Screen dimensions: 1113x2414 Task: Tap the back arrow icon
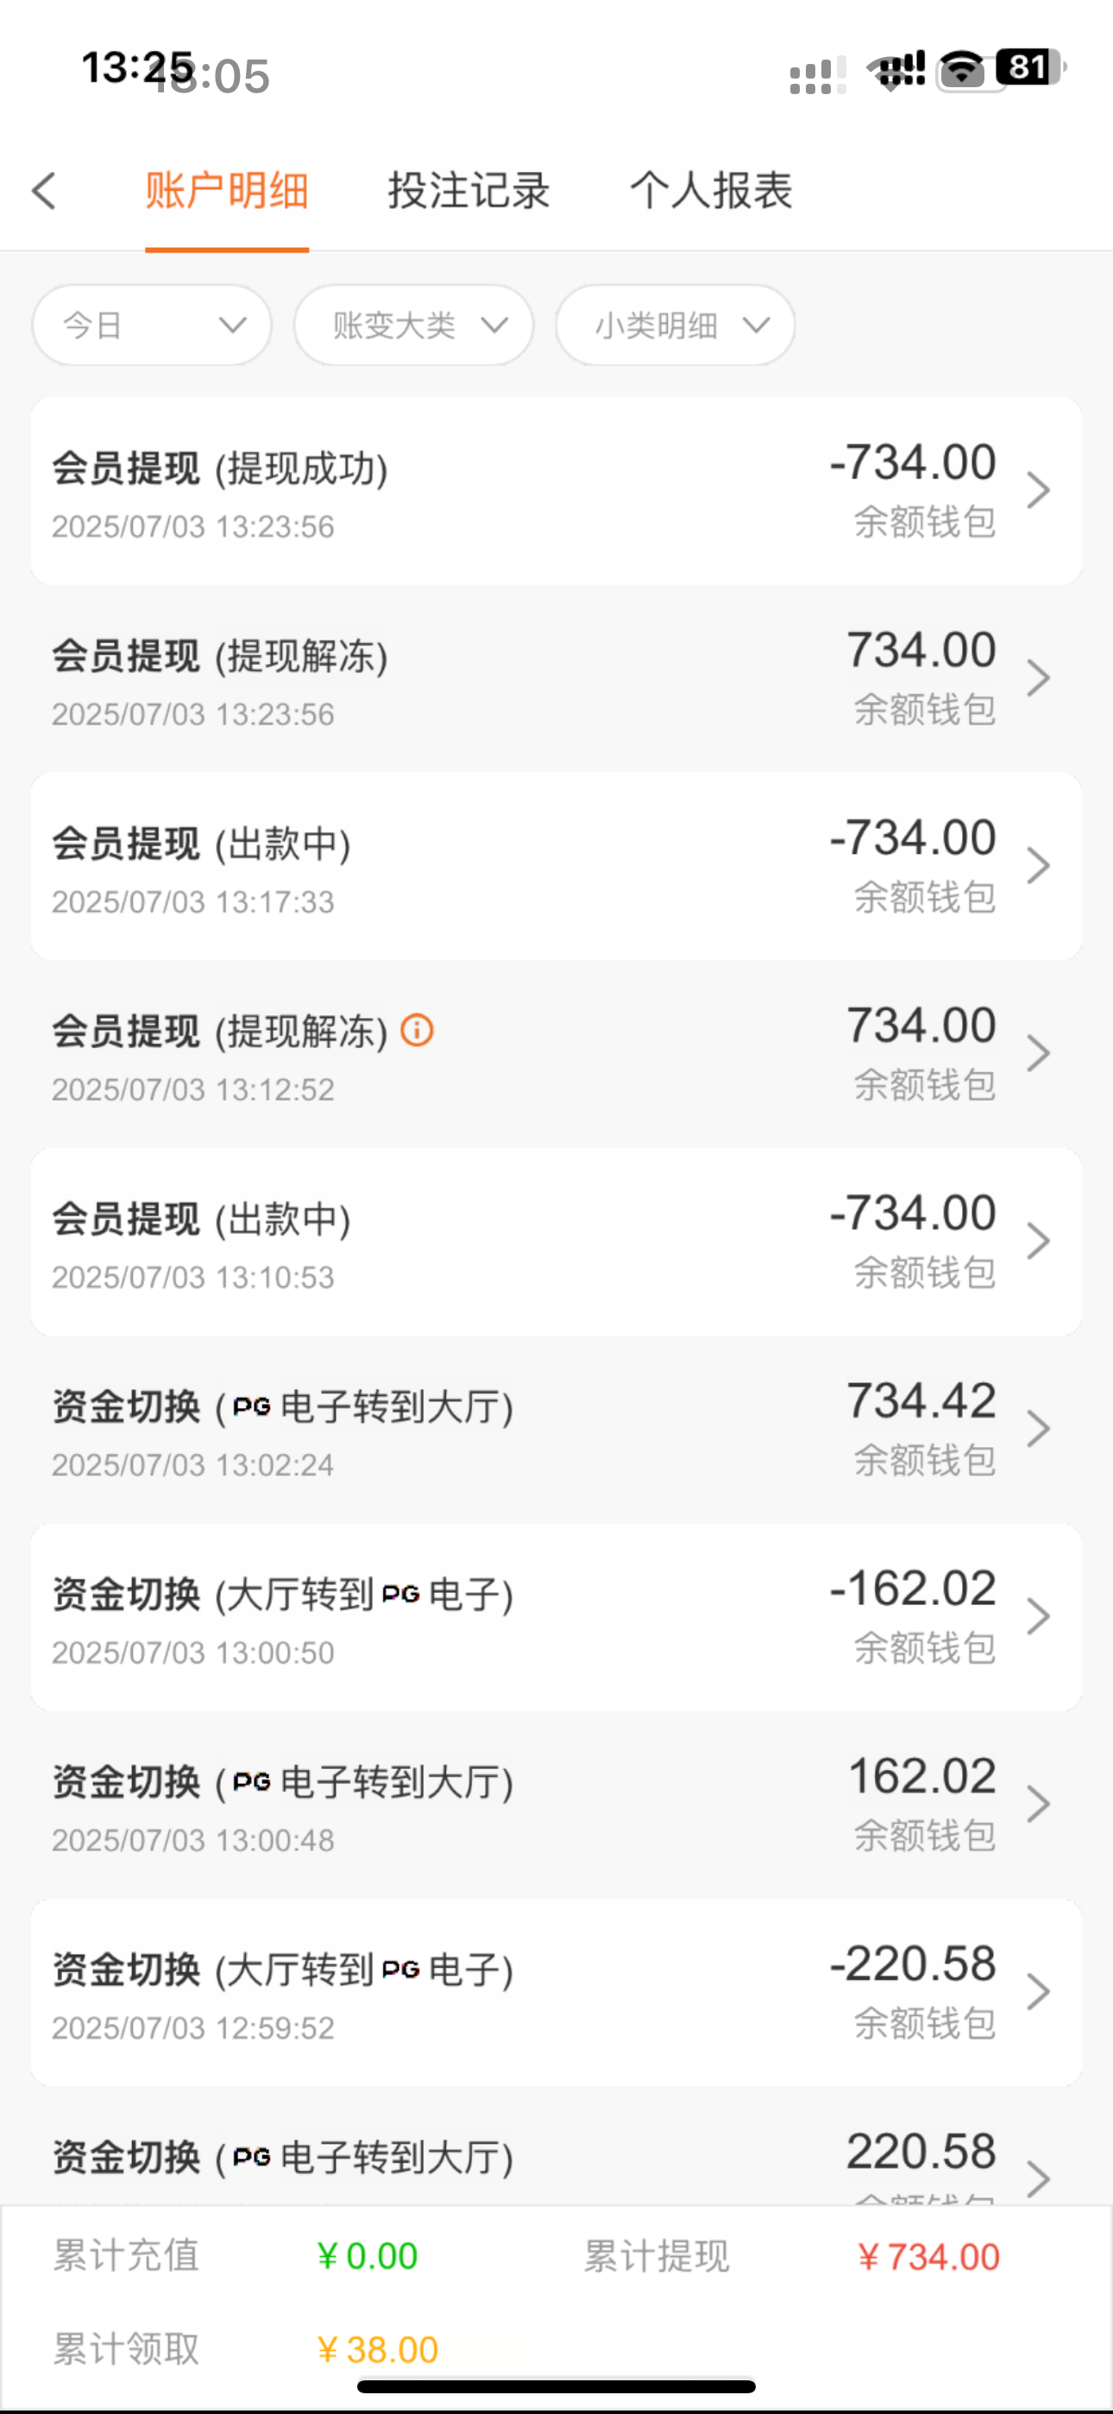click(44, 190)
